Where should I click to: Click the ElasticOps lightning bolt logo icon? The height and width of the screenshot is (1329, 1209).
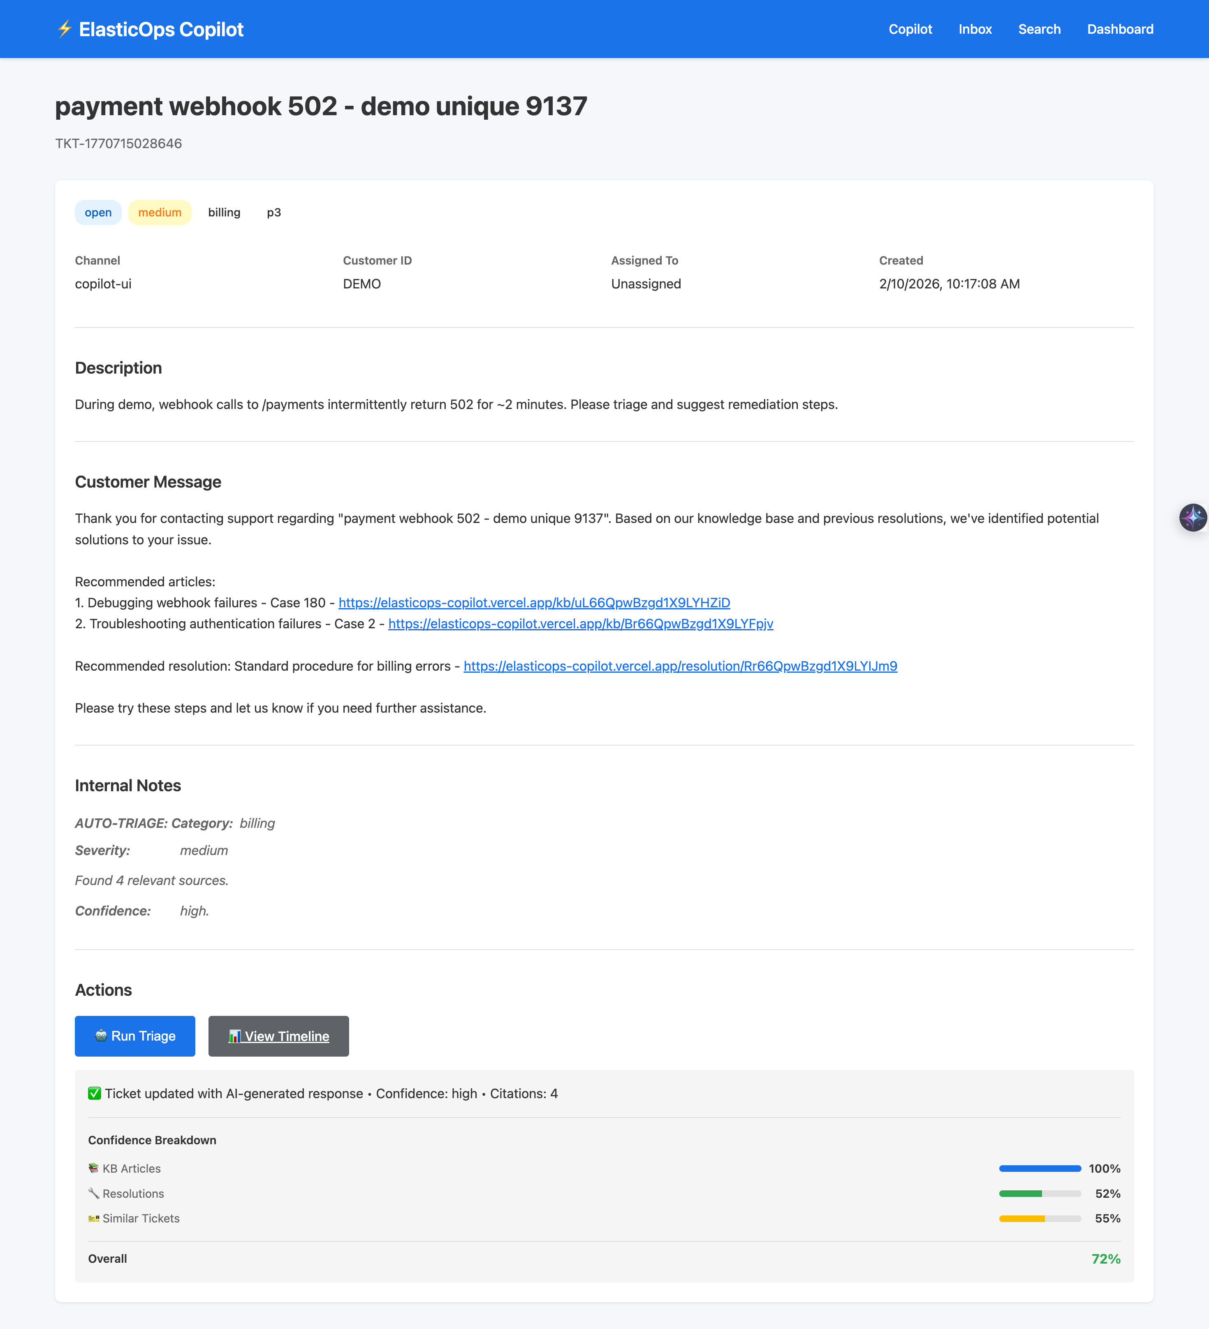(x=64, y=29)
